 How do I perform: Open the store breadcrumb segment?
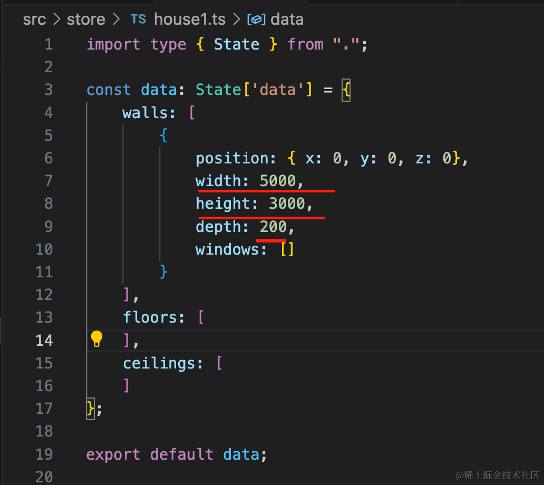(x=86, y=20)
